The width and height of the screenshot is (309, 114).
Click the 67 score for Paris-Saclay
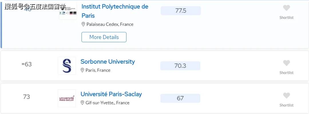[x=180, y=98]
